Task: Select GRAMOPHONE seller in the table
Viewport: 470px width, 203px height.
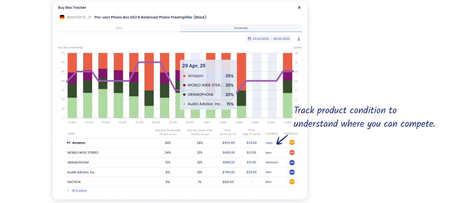Action: tap(78, 163)
